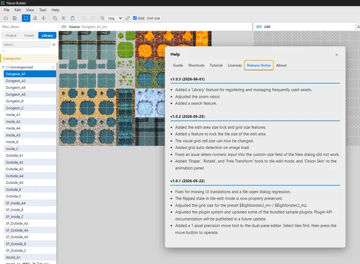Click the Cut scissors icon
360x264 pixels.
64,18
